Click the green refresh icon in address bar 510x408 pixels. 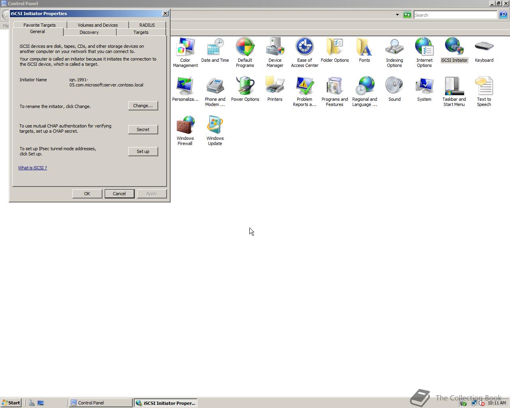pos(407,15)
